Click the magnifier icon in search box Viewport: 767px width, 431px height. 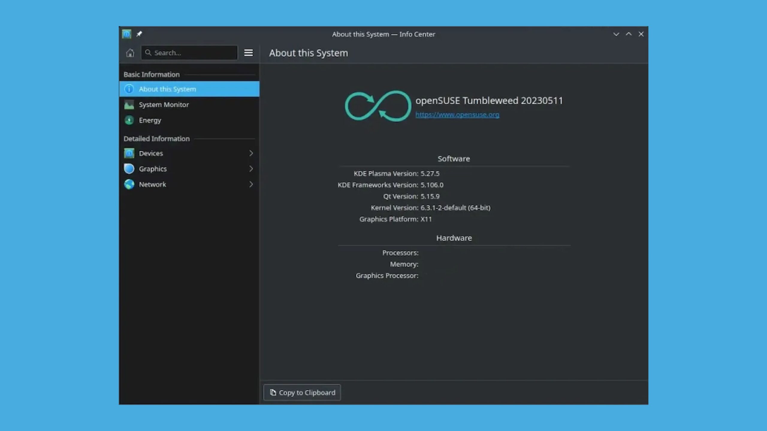click(148, 53)
